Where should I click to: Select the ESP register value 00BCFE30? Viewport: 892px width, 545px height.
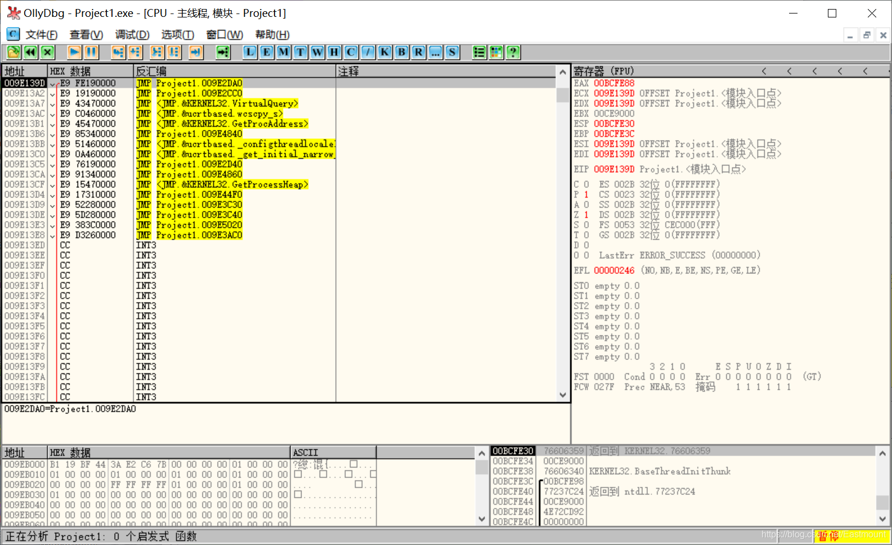coord(614,124)
